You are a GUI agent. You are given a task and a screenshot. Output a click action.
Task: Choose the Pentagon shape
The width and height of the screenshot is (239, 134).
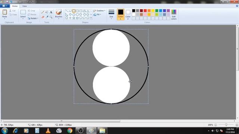[x=74, y=15]
